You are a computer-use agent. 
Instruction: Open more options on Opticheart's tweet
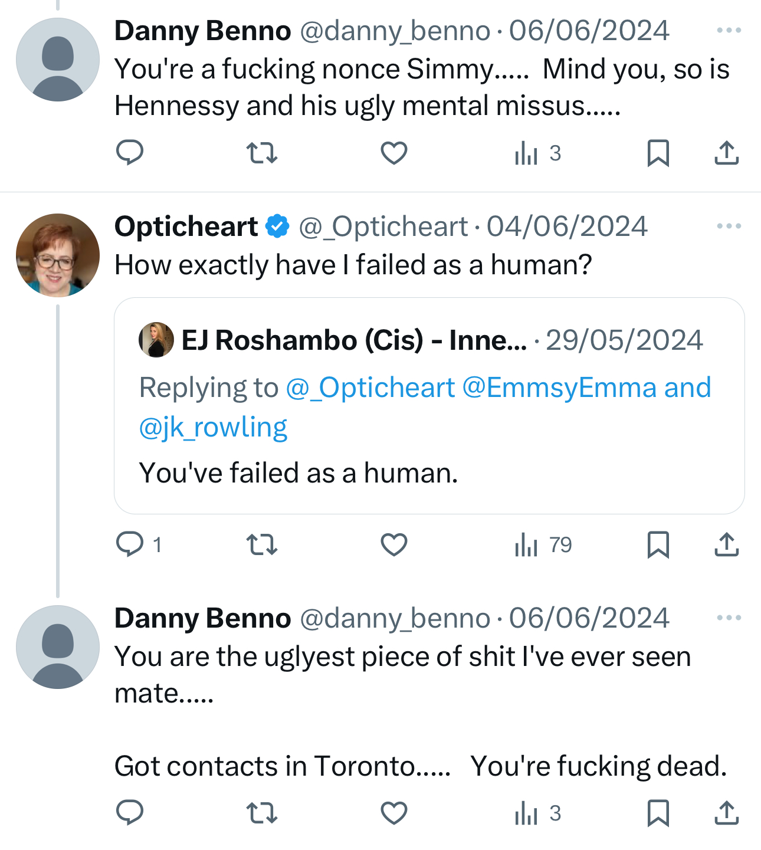pos(729,226)
